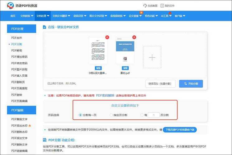The height and width of the screenshot is (155, 232).
Task: Open PDF图片获取 in sidebar
Action: (x=19, y=69)
